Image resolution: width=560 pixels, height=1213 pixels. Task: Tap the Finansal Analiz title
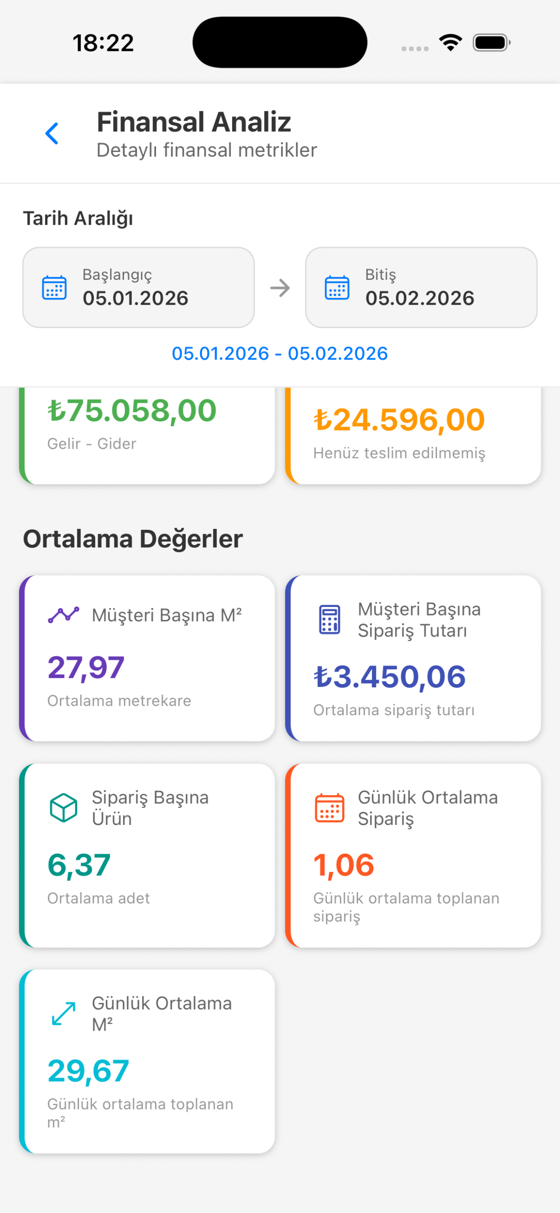coord(194,122)
